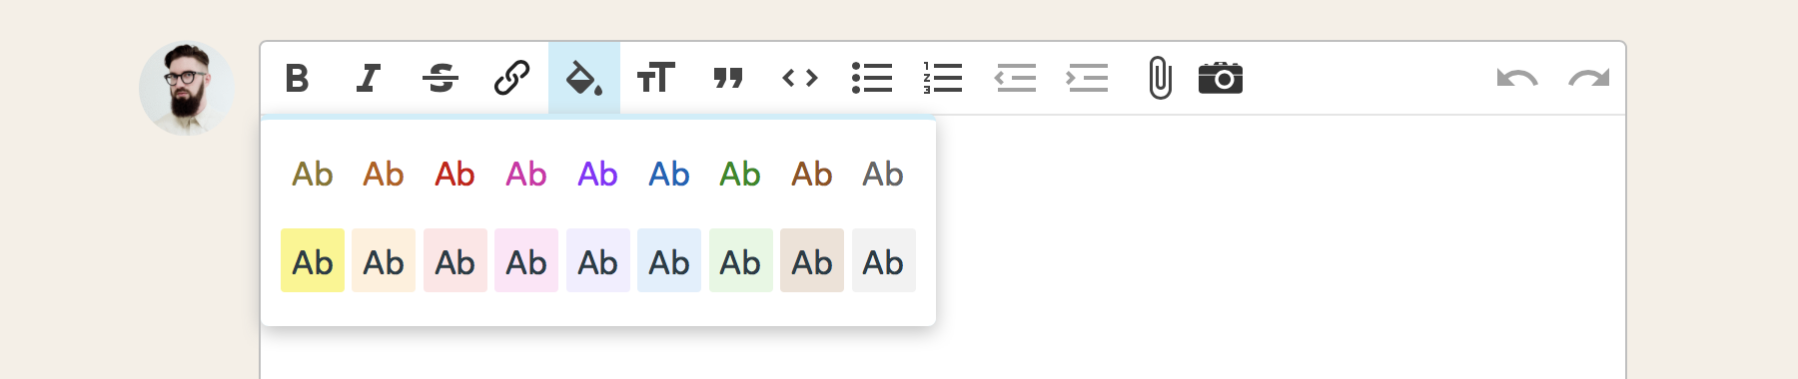Viewport: 1798px width, 379px height.
Task: Apply italic text formatting
Action: tap(369, 78)
